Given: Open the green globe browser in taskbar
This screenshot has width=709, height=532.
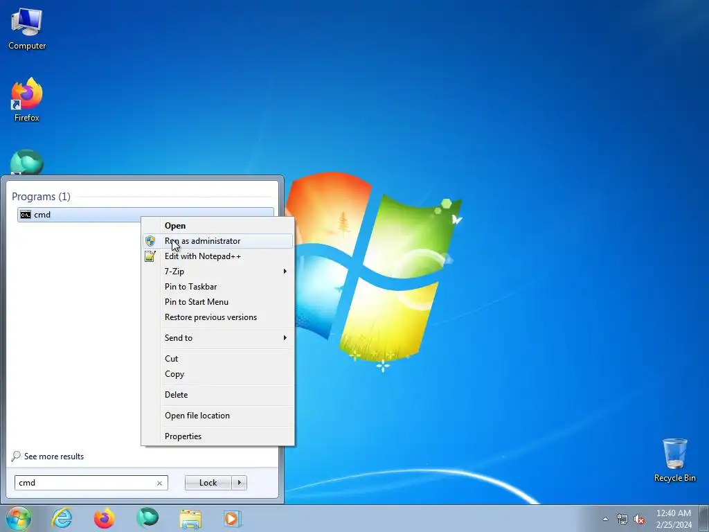Looking at the screenshot, I should (147, 518).
